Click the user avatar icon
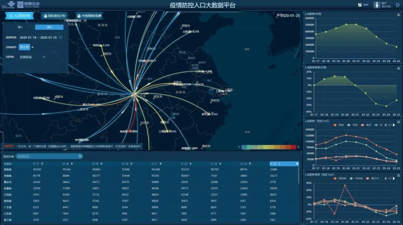403x225 pixels. tap(377, 5)
